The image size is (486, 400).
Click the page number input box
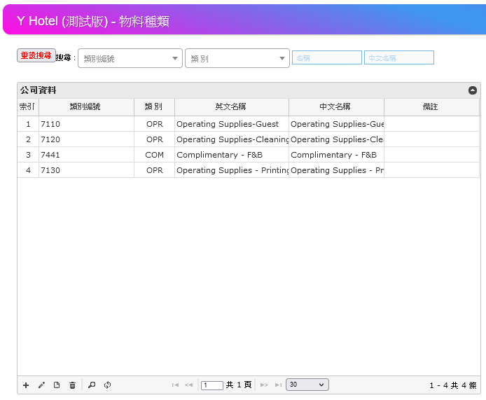pyautogui.click(x=211, y=385)
